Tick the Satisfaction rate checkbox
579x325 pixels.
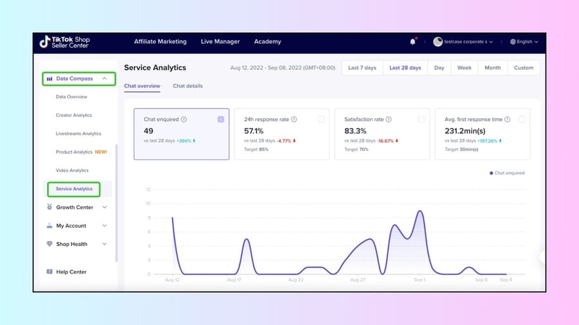point(421,119)
